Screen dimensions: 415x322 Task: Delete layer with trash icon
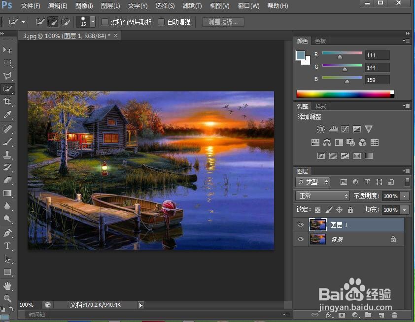394,315
